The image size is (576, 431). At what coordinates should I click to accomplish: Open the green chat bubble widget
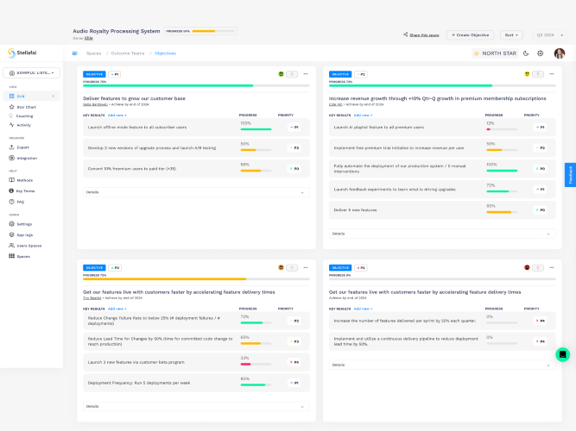pyautogui.click(x=562, y=354)
